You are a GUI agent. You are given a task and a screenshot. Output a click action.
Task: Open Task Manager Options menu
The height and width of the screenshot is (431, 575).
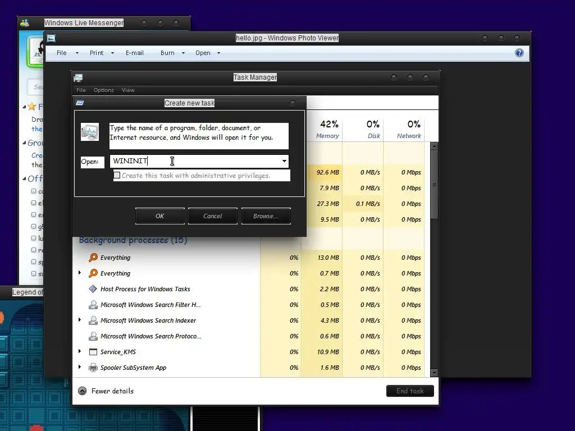click(104, 90)
